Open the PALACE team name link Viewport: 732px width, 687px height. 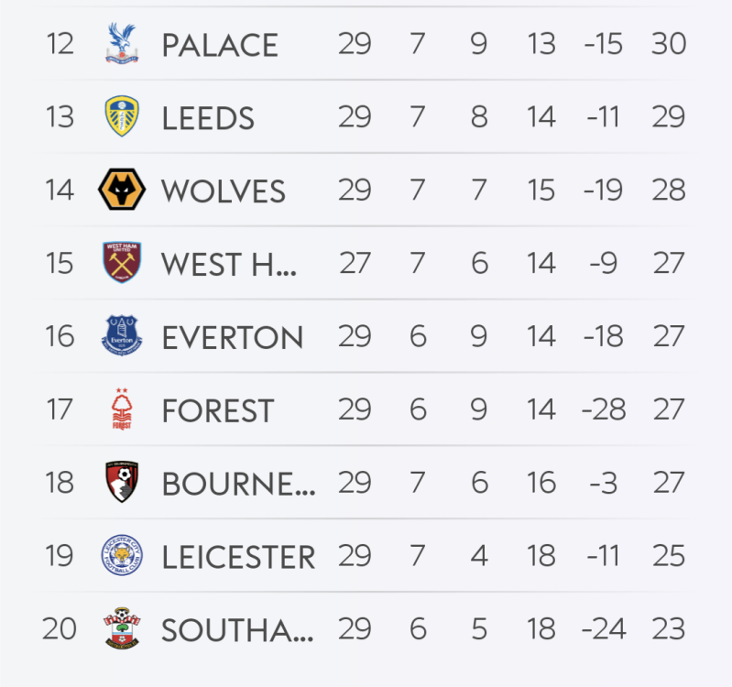pos(220,45)
